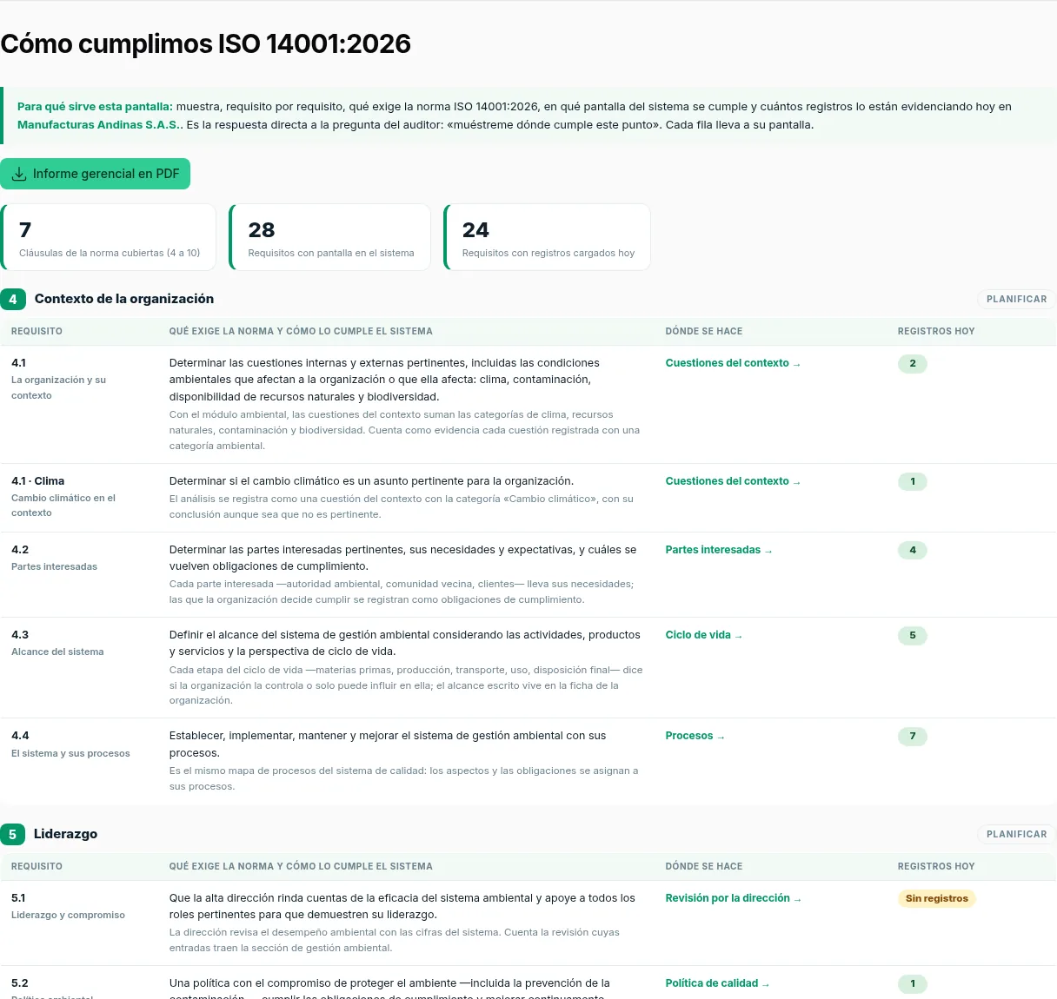
Task: Click the 'Contexto de la organización' section heading
Action: (x=124, y=299)
